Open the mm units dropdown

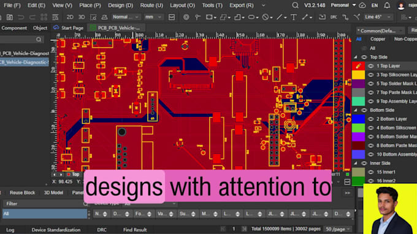[x=153, y=17]
